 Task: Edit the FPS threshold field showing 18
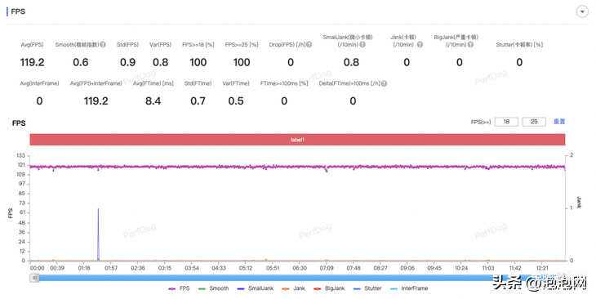[x=506, y=122]
